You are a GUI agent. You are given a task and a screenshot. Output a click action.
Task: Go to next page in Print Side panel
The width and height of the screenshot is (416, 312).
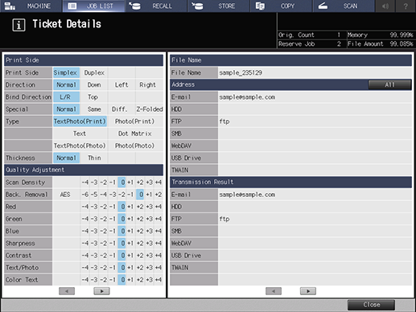click(101, 291)
